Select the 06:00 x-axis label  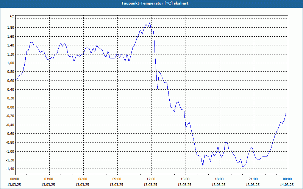tap(83, 179)
